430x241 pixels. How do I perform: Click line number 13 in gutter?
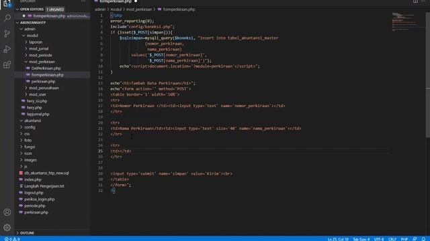100,83
